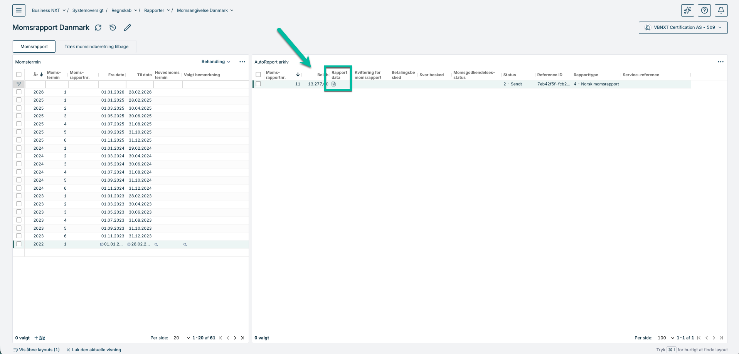Screen dimensions: 739x354
Task: Open Momstermin panel more options menu
Action: point(242,62)
